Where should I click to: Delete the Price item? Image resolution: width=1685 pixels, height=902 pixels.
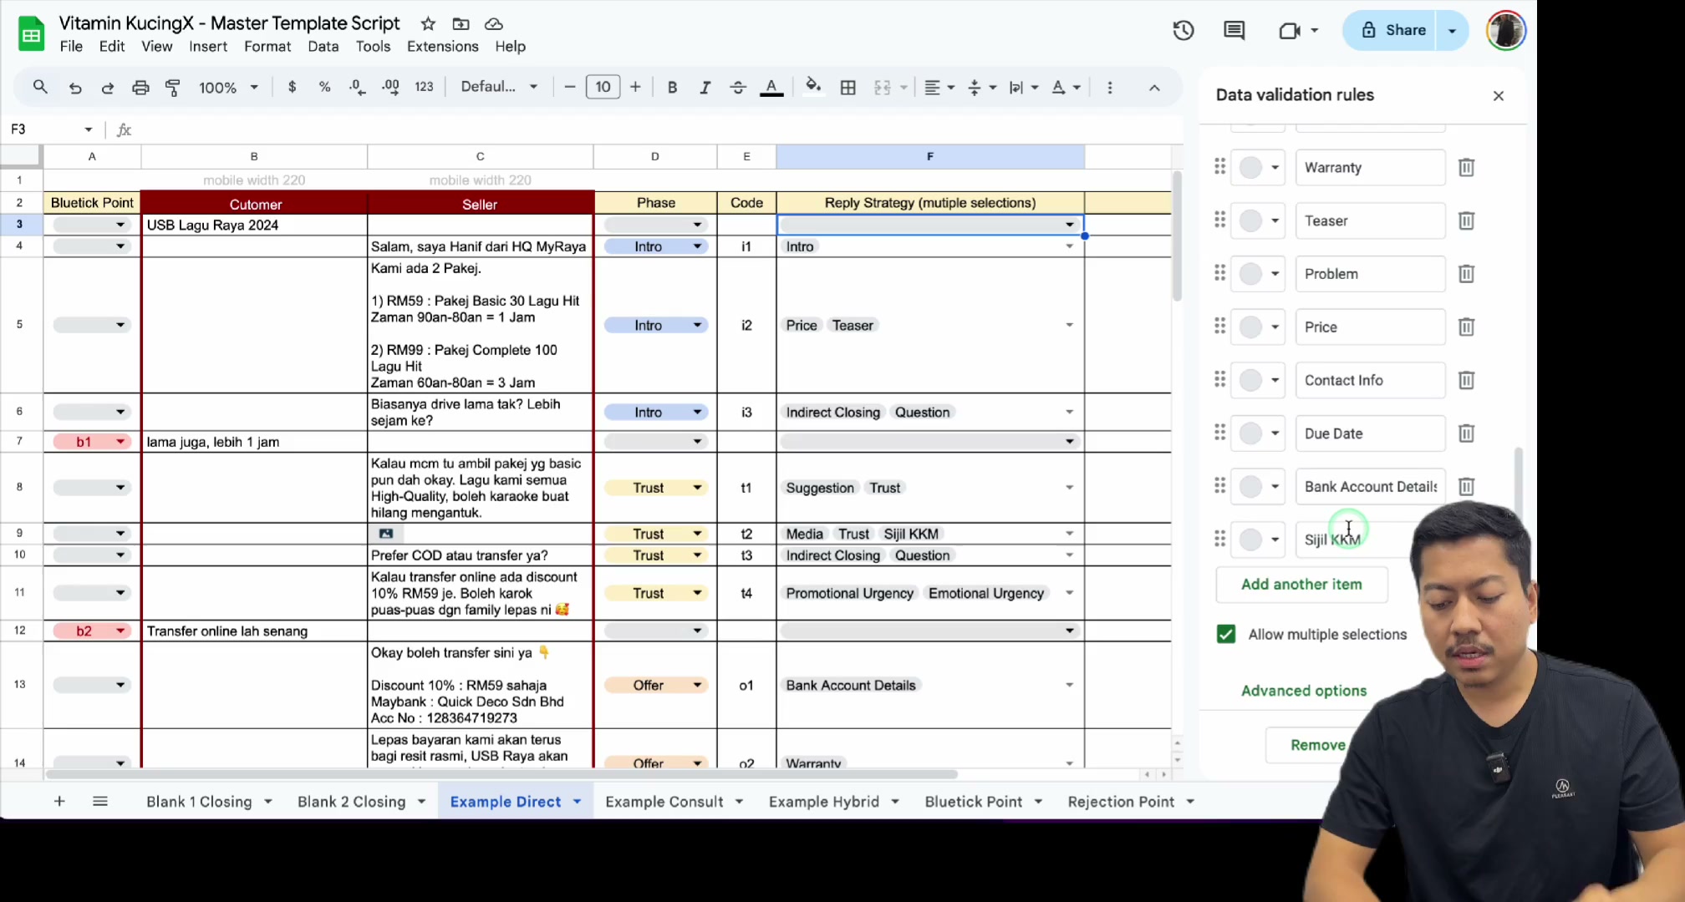click(1466, 327)
